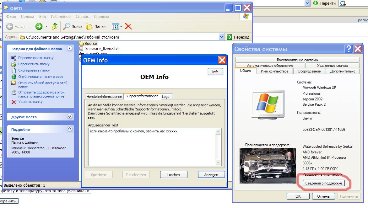The height and width of the screenshot is (208, 368).
Task: Click the green Forward arrow icon
Action: coord(39,26)
